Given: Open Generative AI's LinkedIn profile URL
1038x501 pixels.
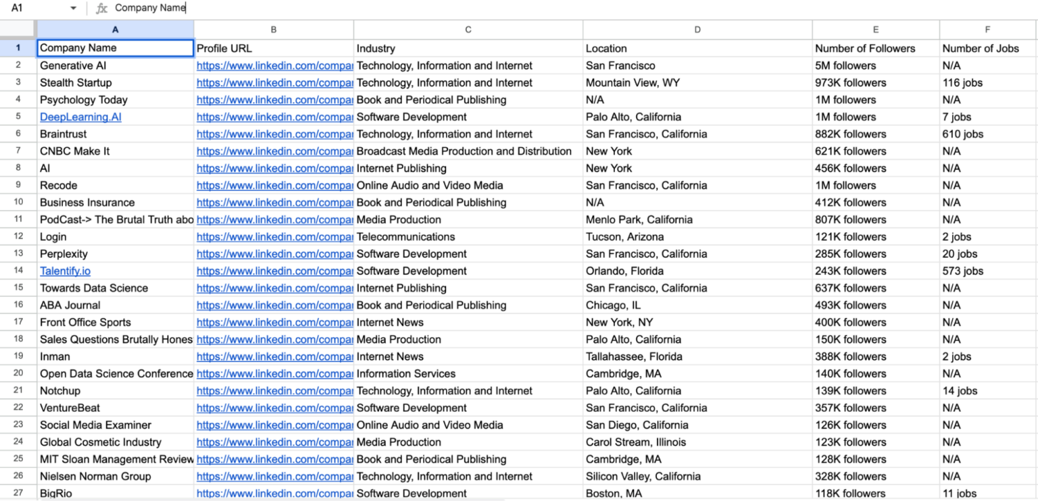Looking at the screenshot, I should [x=274, y=65].
